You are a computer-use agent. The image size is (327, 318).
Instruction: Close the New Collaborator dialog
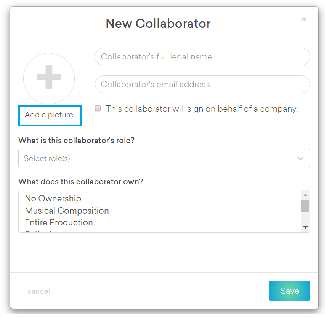303,19
